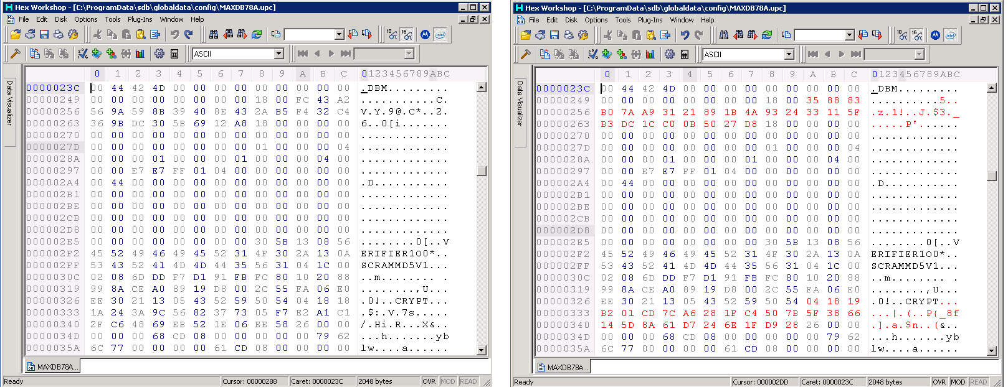The width and height of the screenshot is (1008, 387).
Task: Click the Compare files icon in left window
Action: (x=35, y=54)
